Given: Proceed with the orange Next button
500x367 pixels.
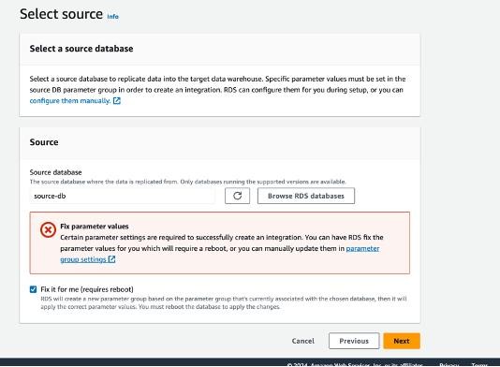Looking at the screenshot, I should (402, 341).
